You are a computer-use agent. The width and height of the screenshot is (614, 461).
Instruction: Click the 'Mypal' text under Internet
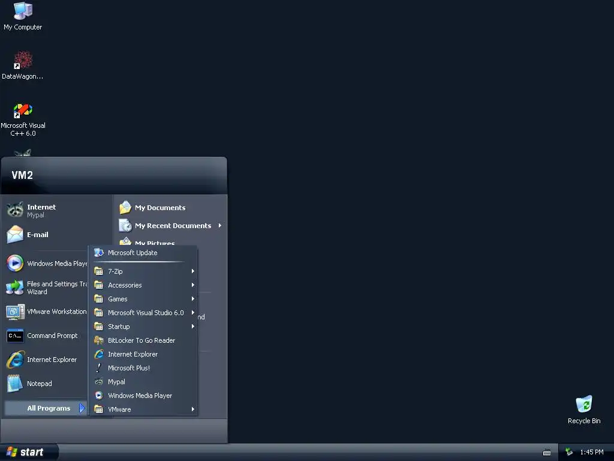tap(35, 215)
